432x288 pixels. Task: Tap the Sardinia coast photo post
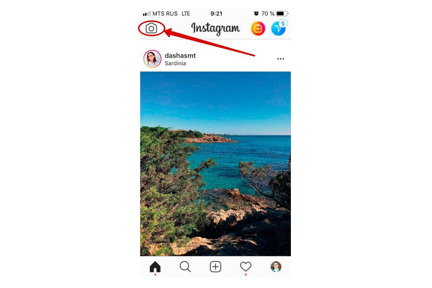(216, 164)
